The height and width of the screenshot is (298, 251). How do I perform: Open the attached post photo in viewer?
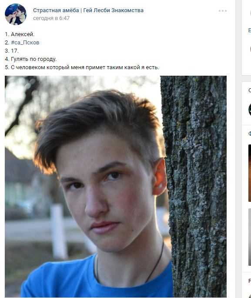coord(116,187)
